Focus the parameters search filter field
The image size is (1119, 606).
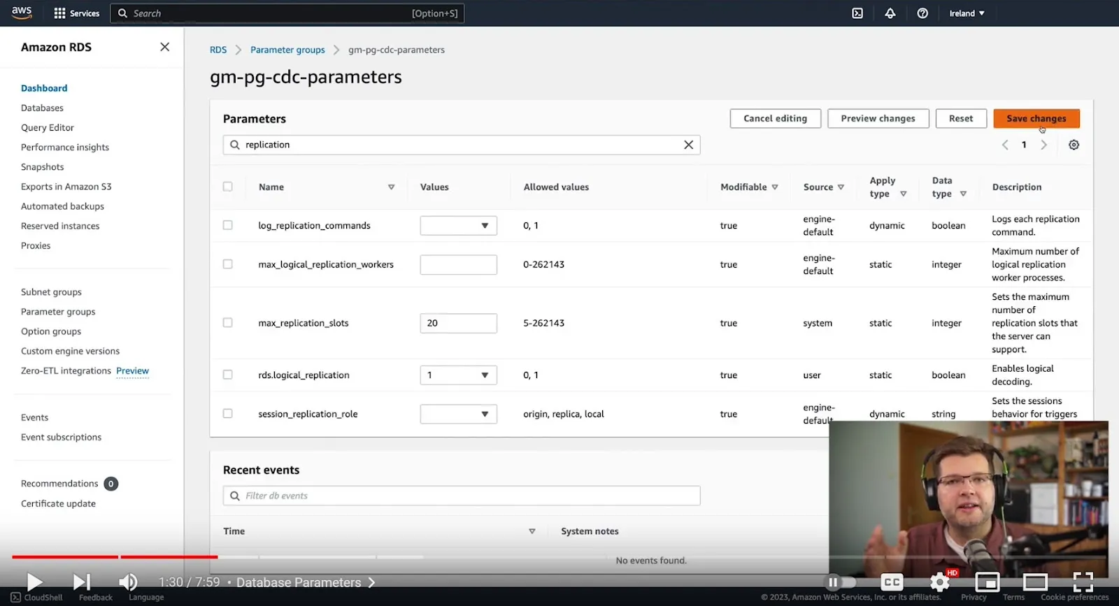click(x=462, y=145)
